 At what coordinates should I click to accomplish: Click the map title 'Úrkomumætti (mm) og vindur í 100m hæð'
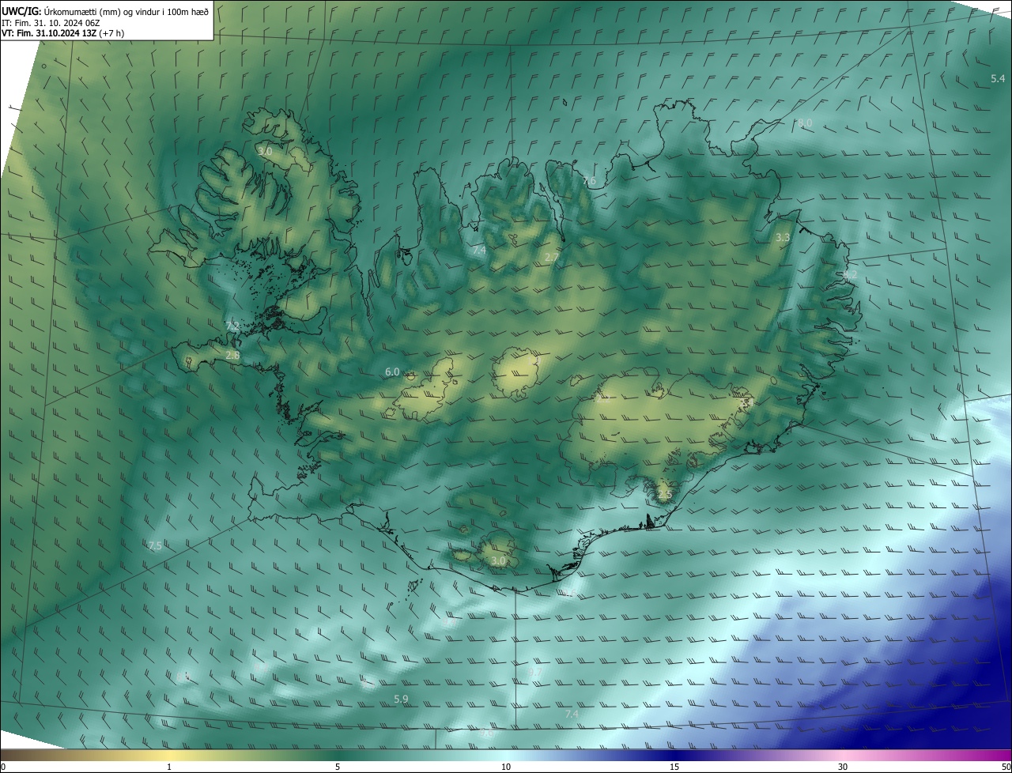coord(126,10)
